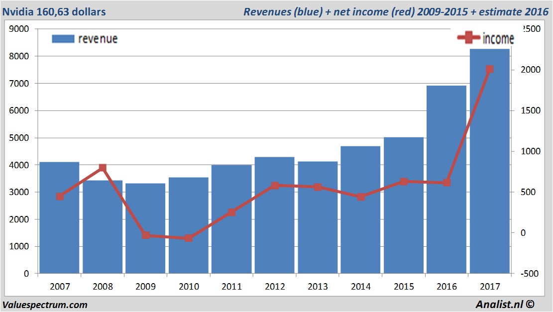The image size is (553, 312).
Task: Click the '1500' right axis income value
Action: pos(531,110)
